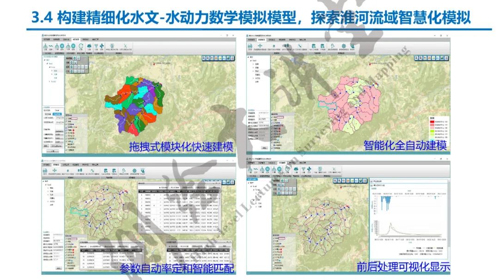Select the highlighted ribbon tab in 拖拽式模块化快速建模 window

(75, 40)
